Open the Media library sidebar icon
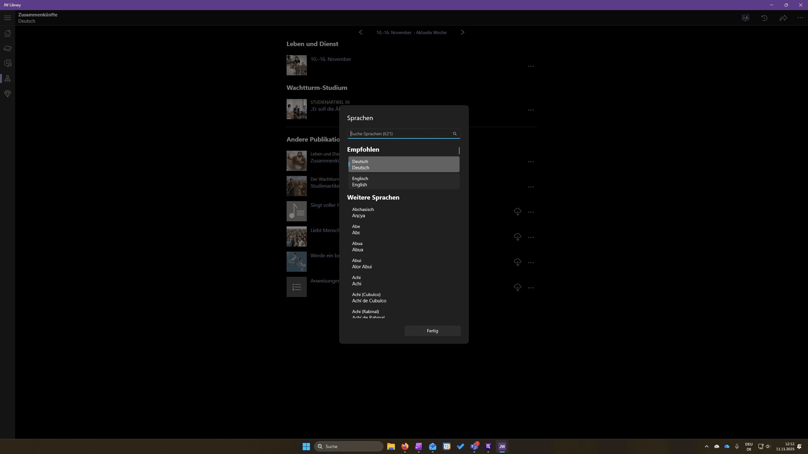 point(8,63)
